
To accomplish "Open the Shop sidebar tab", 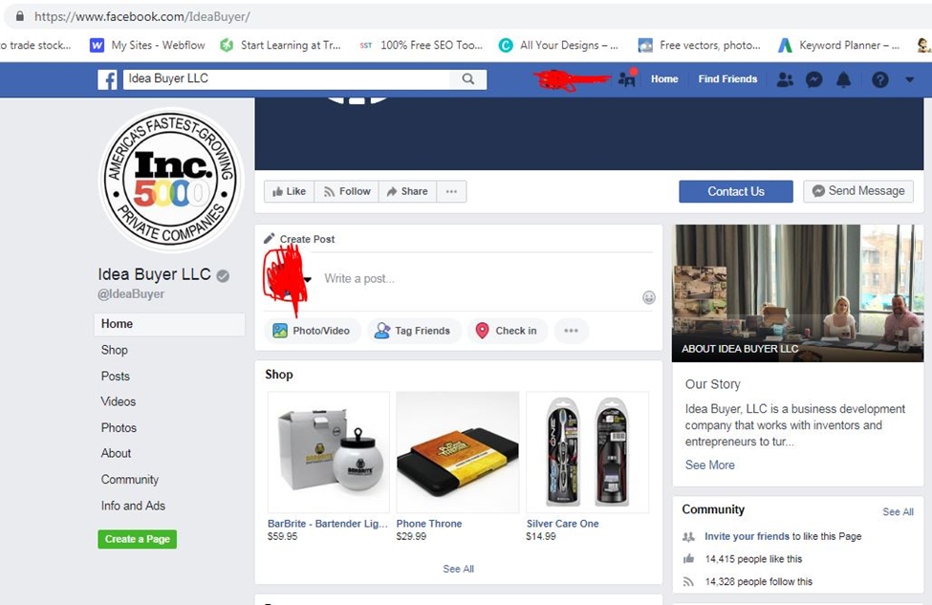I will click(x=114, y=350).
